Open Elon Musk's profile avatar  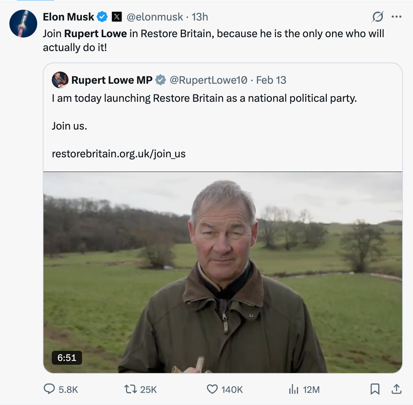tap(23, 24)
